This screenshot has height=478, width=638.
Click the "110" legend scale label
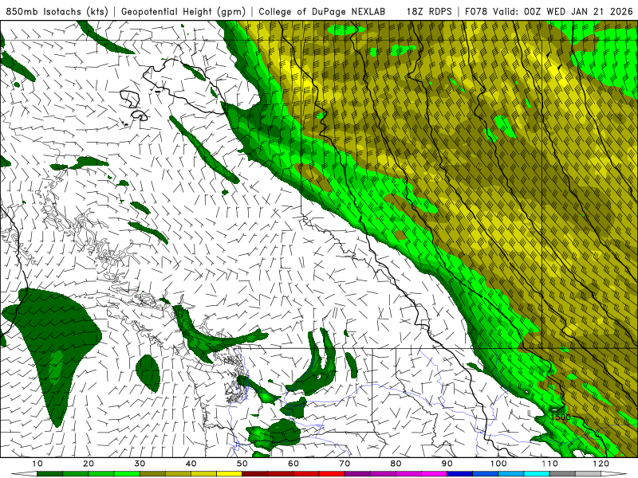[x=549, y=464]
